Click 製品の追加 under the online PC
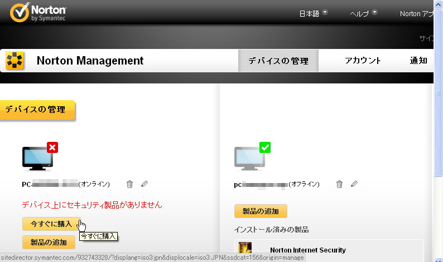Screen dimensions: 443x262 pyautogui.click(x=49, y=243)
